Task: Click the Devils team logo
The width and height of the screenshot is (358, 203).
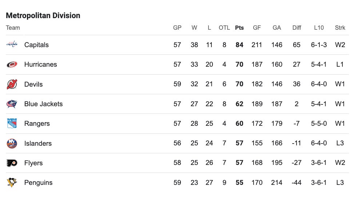Action: pos(12,84)
